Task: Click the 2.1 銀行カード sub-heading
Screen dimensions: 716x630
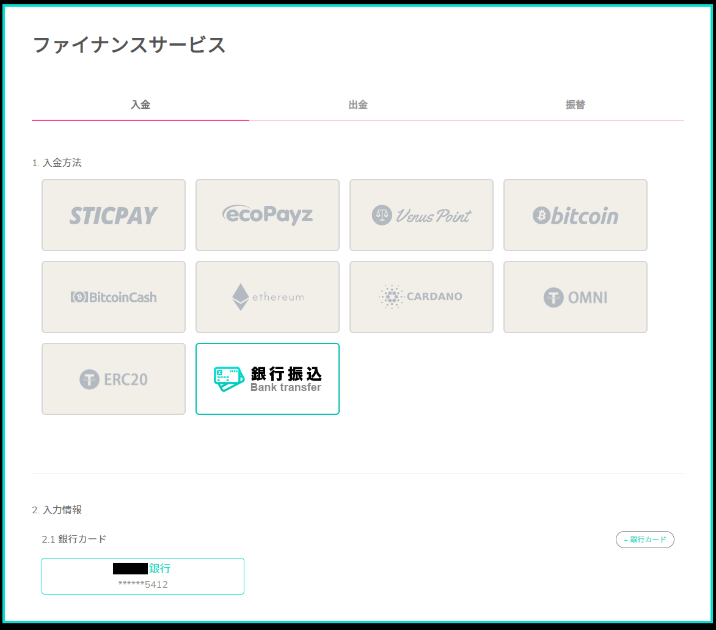Action: tap(74, 539)
